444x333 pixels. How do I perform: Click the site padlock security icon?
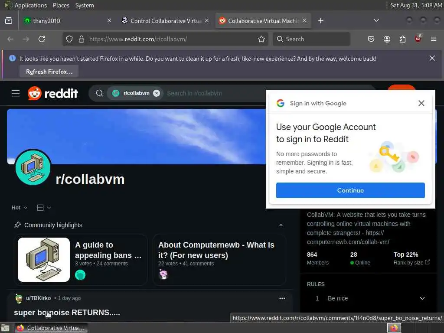pos(82,39)
